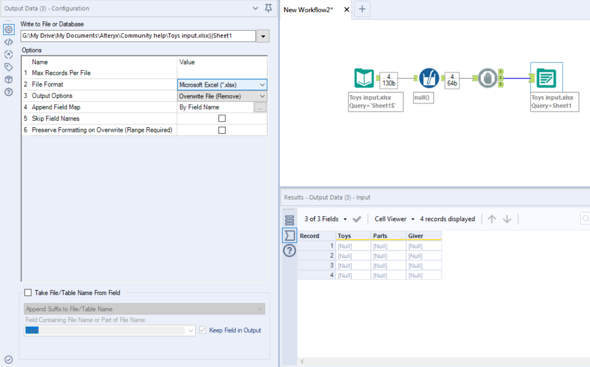Click the Configuration gear in the left sidebar
Viewport: 590px width, 367px height.
(x=9, y=30)
